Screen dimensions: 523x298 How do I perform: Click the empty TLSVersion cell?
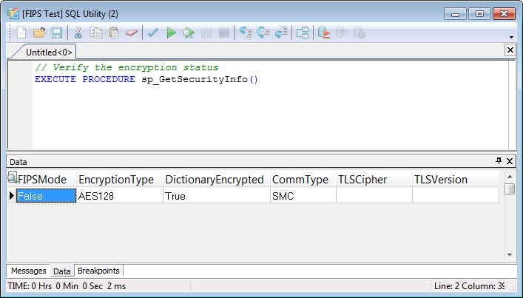pos(456,196)
